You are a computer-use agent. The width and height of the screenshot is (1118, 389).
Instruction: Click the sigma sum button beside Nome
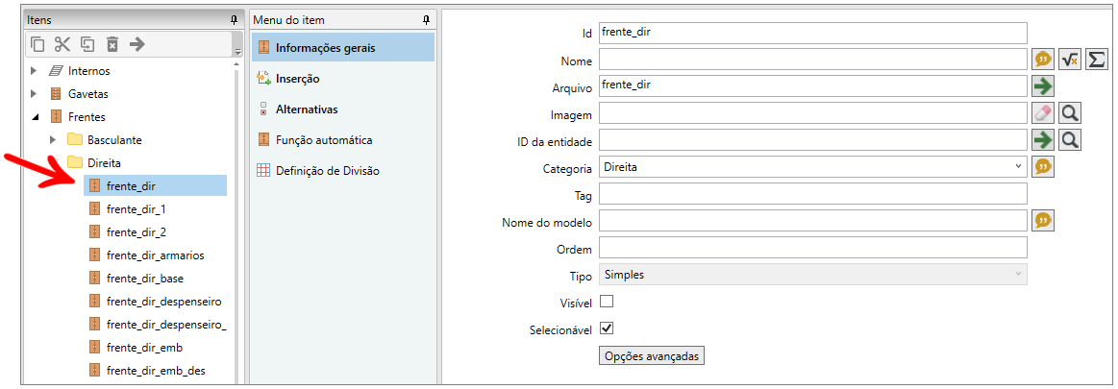[x=1096, y=60]
